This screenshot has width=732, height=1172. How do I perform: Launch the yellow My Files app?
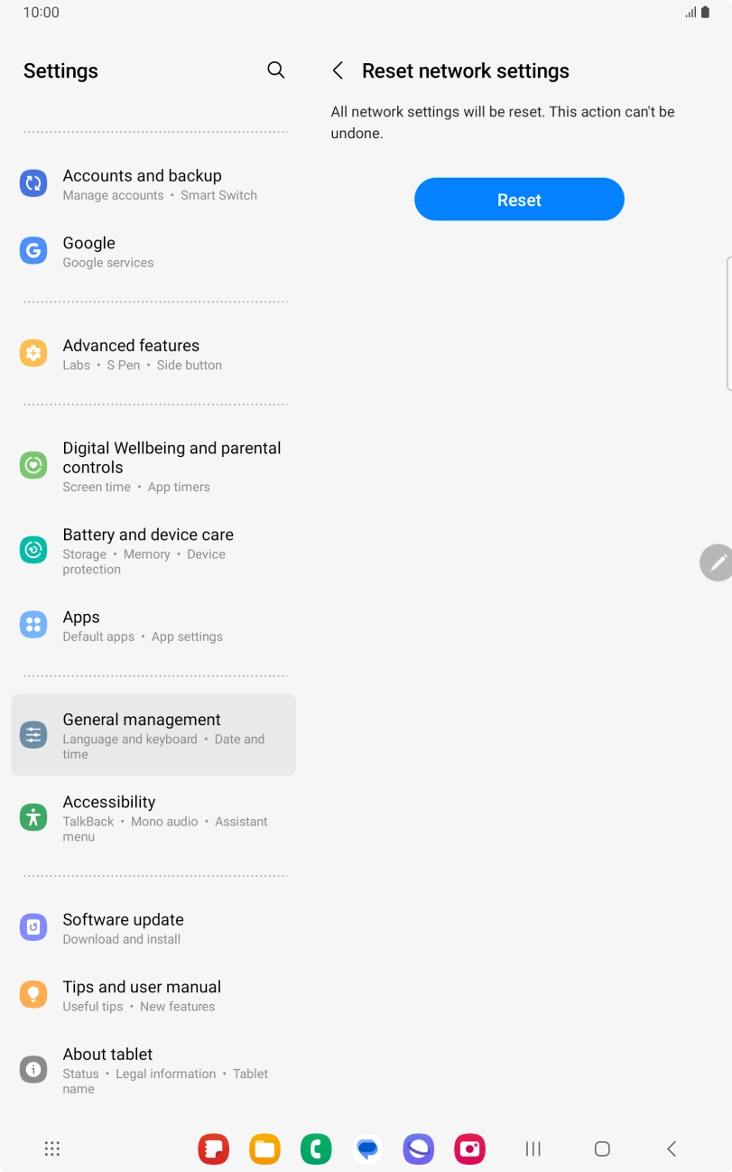tap(264, 1149)
